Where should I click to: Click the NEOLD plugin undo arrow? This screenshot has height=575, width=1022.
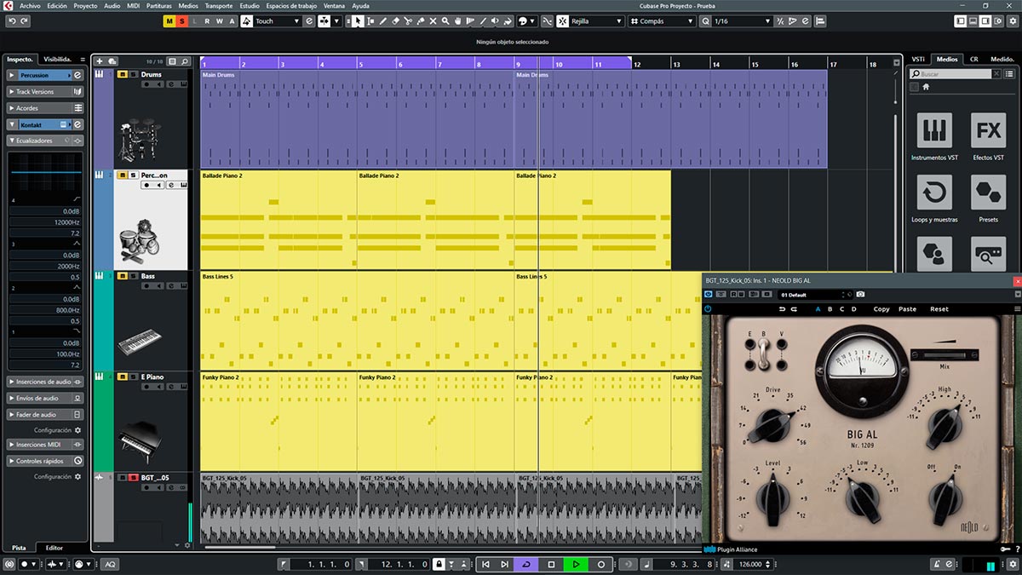(x=782, y=309)
